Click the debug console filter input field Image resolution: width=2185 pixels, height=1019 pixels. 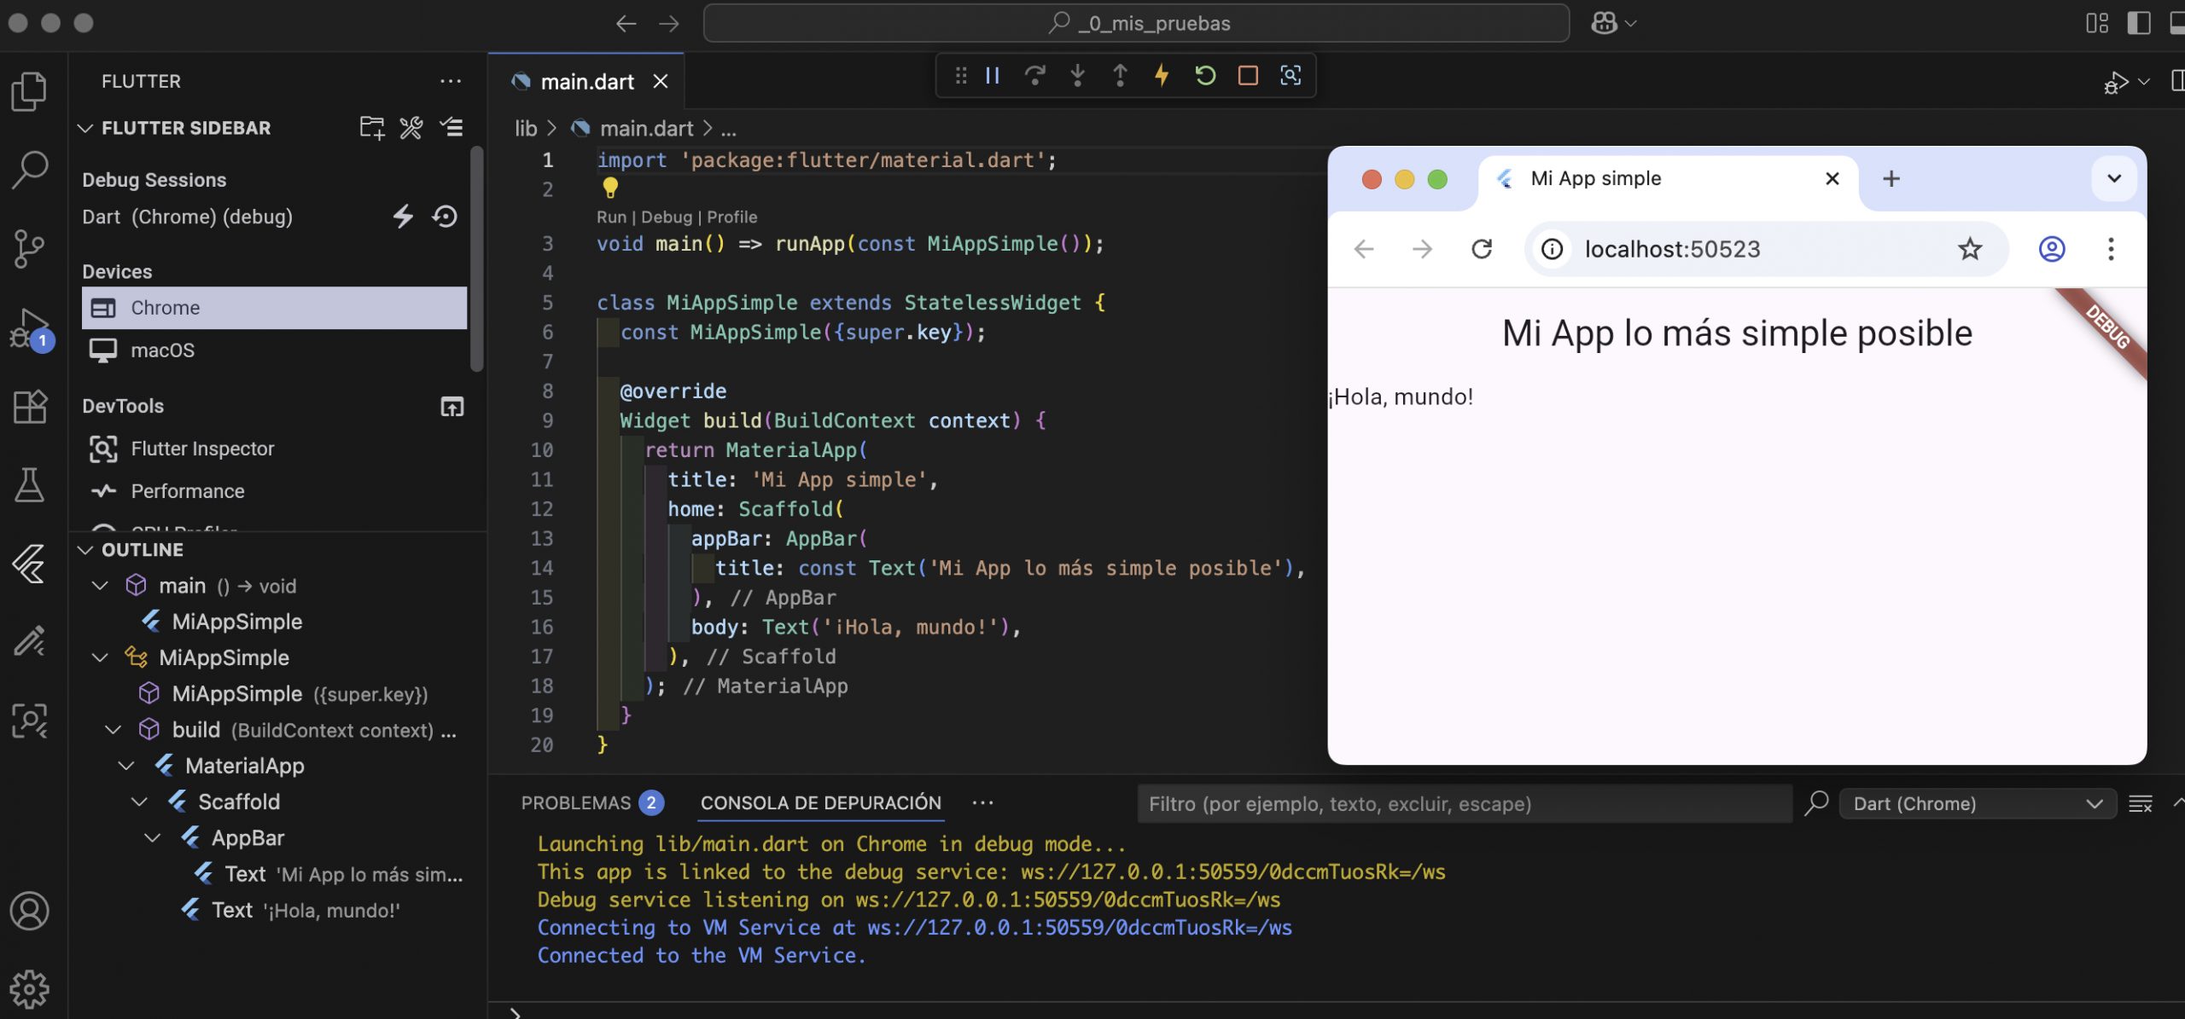(1464, 803)
